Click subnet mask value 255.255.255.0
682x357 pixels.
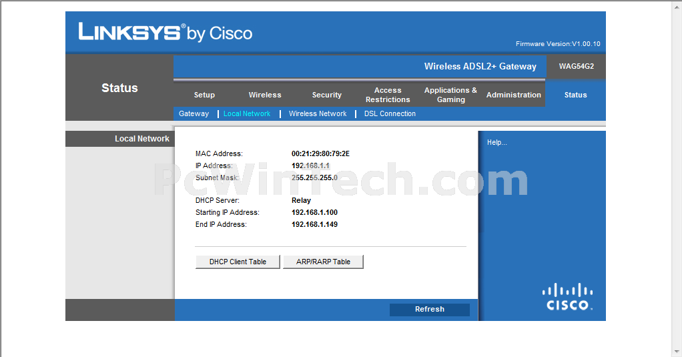coord(314,178)
